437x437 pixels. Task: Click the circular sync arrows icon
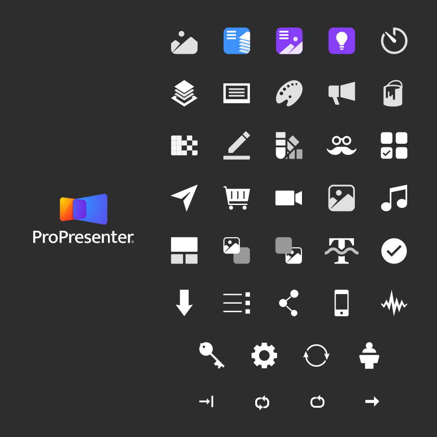pos(316,355)
